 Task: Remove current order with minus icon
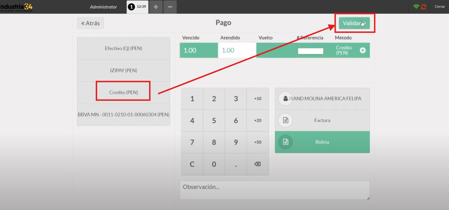[x=170, y=7]
